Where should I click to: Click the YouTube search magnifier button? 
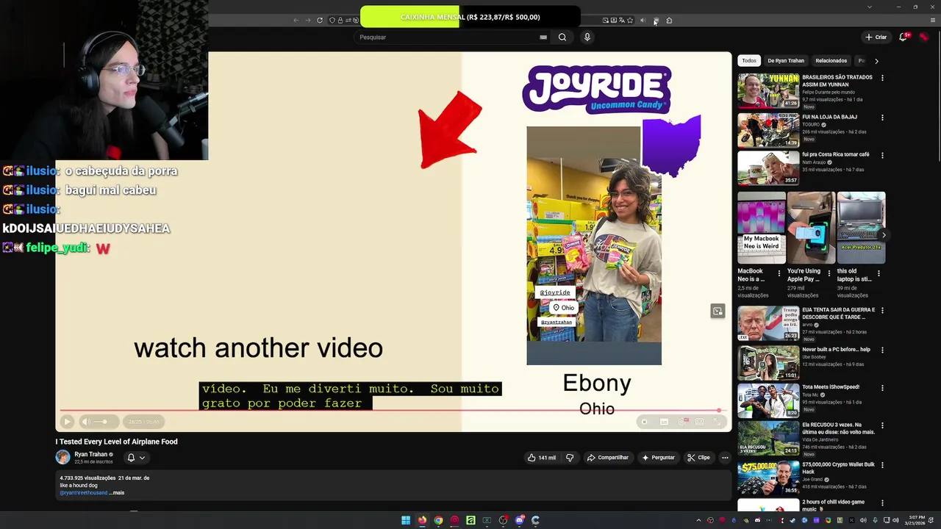[562, 37]
